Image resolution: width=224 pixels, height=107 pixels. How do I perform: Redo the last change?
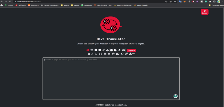[126, 54]
